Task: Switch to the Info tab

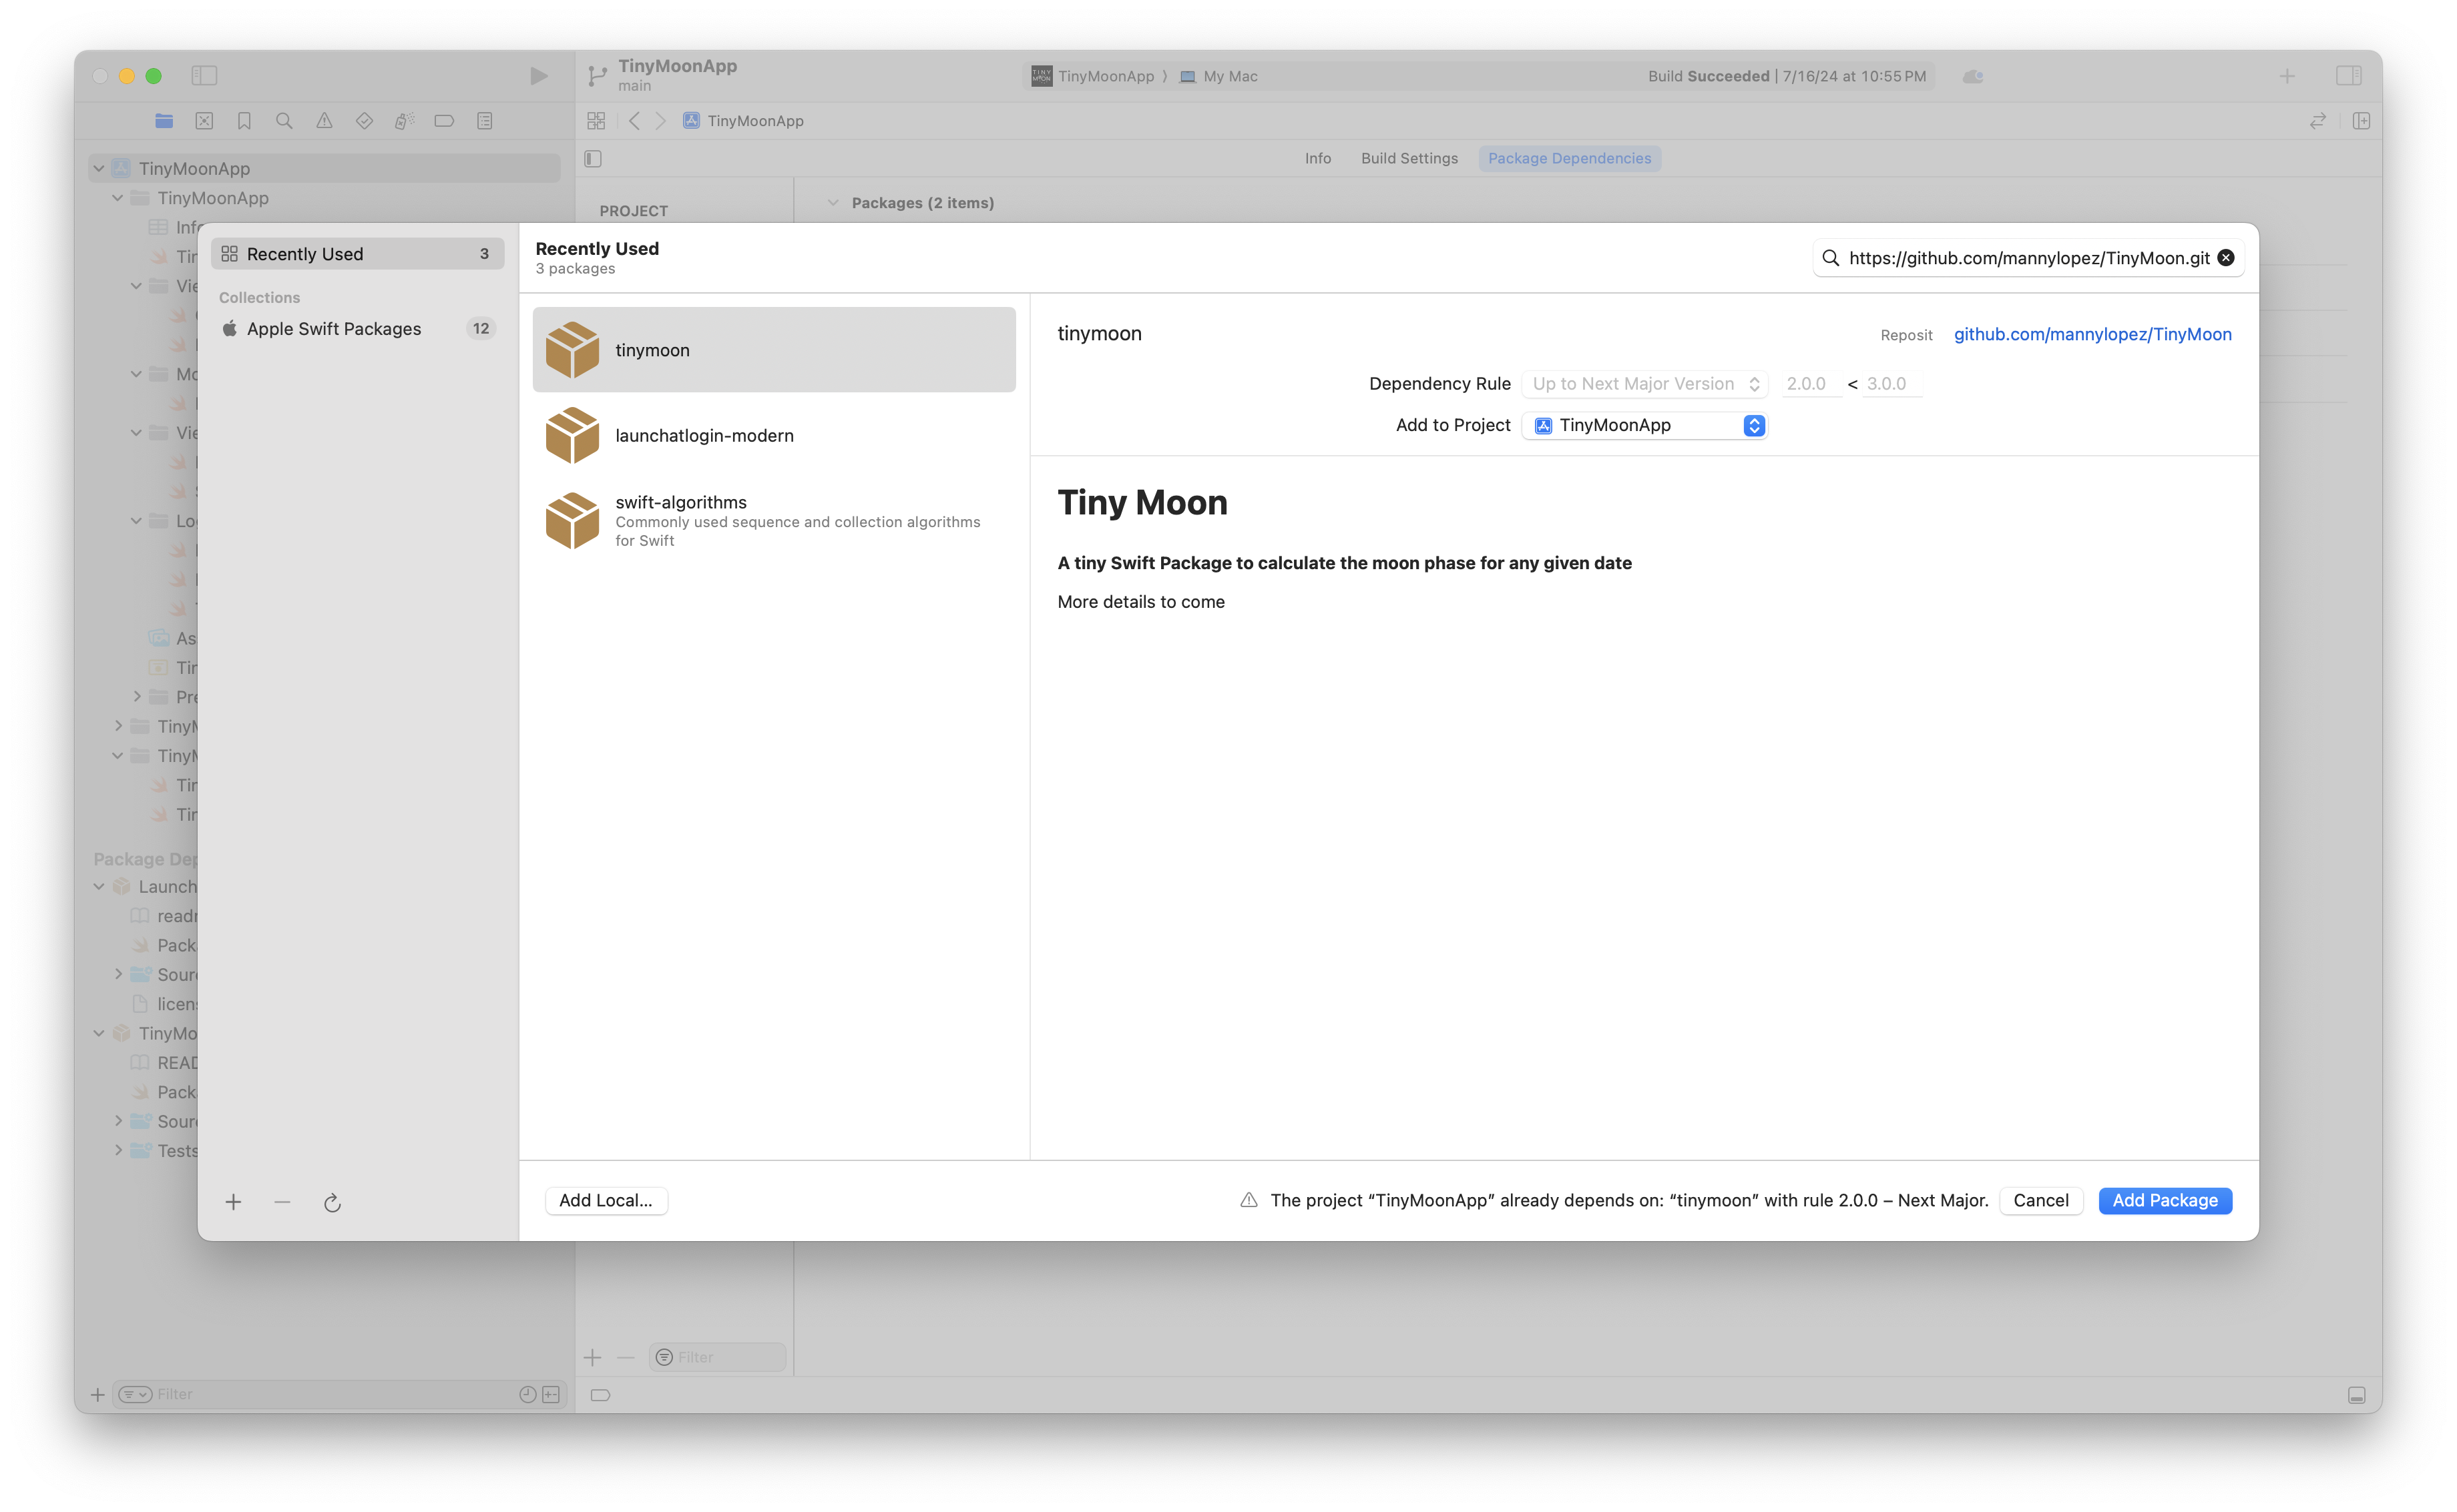Action: [1317, 158]
